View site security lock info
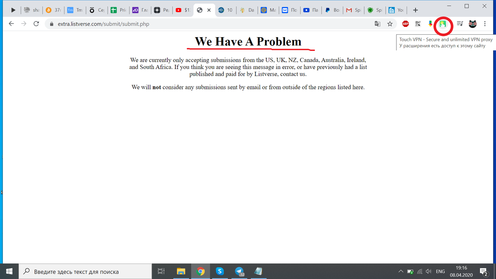The width and height of the screenshot is (496, 279). click(x=52, y=24)
